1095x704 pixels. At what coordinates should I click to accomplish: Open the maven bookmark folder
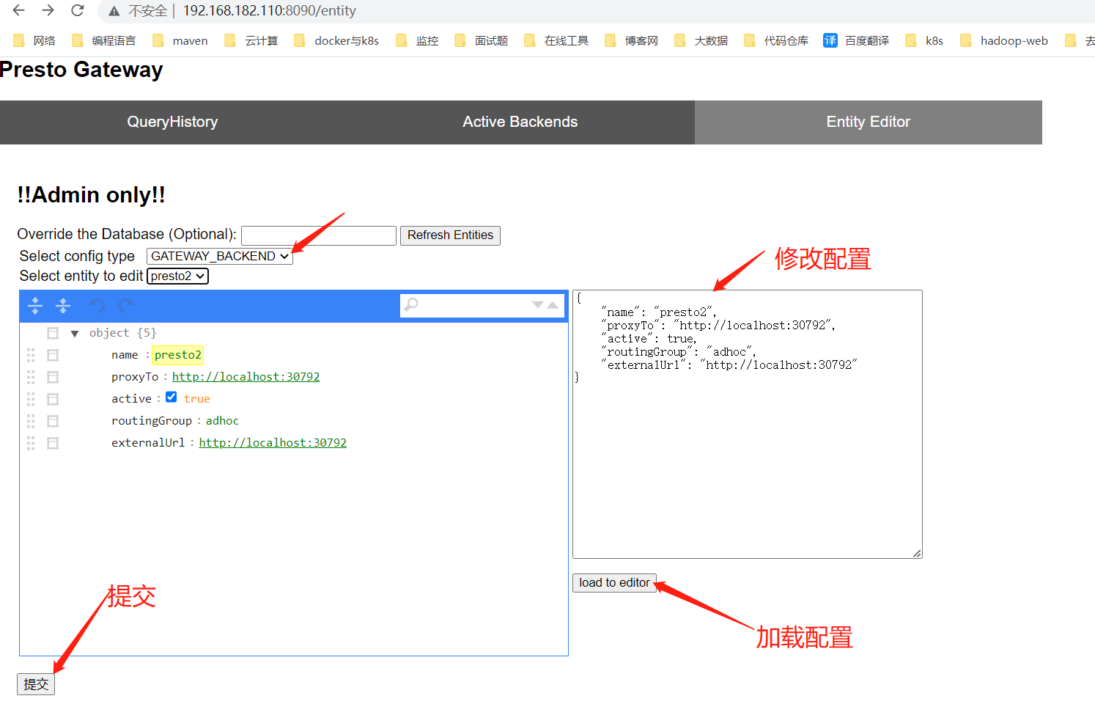tap(180, 40)
